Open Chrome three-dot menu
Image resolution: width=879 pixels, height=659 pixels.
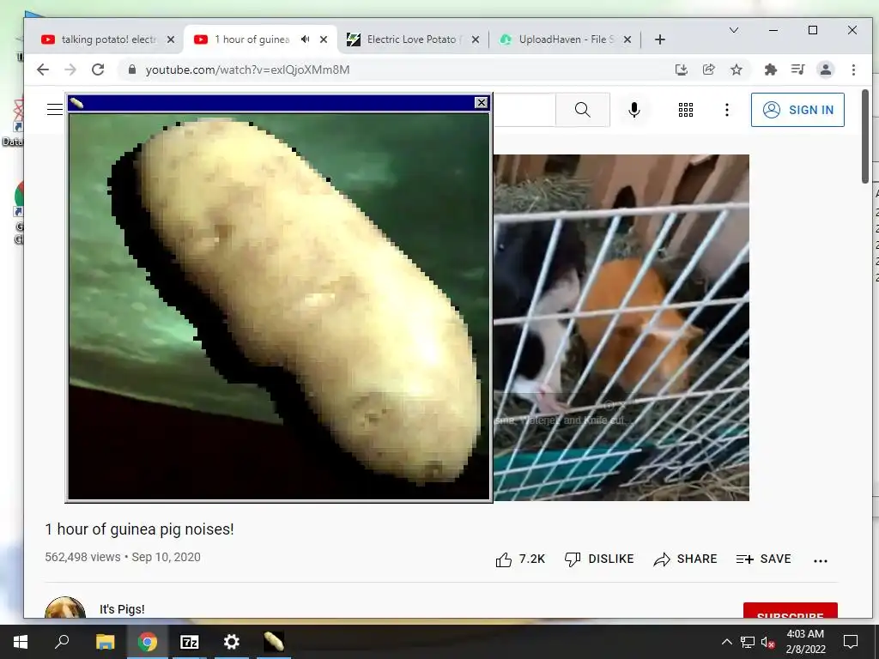(853, 70)
